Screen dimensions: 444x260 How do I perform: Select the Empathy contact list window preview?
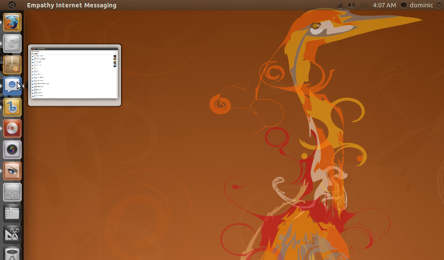[75, 75]
